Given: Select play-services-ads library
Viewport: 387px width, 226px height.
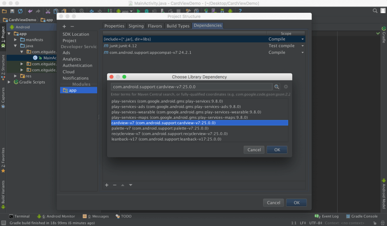Looking at the screenshot, I should (x=199, y=107).
